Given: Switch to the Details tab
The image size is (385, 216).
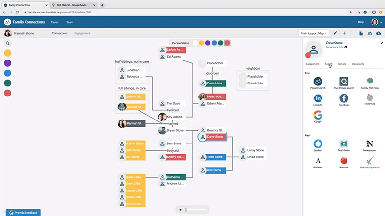Looking at the screenshot, I should pos(342,64).
